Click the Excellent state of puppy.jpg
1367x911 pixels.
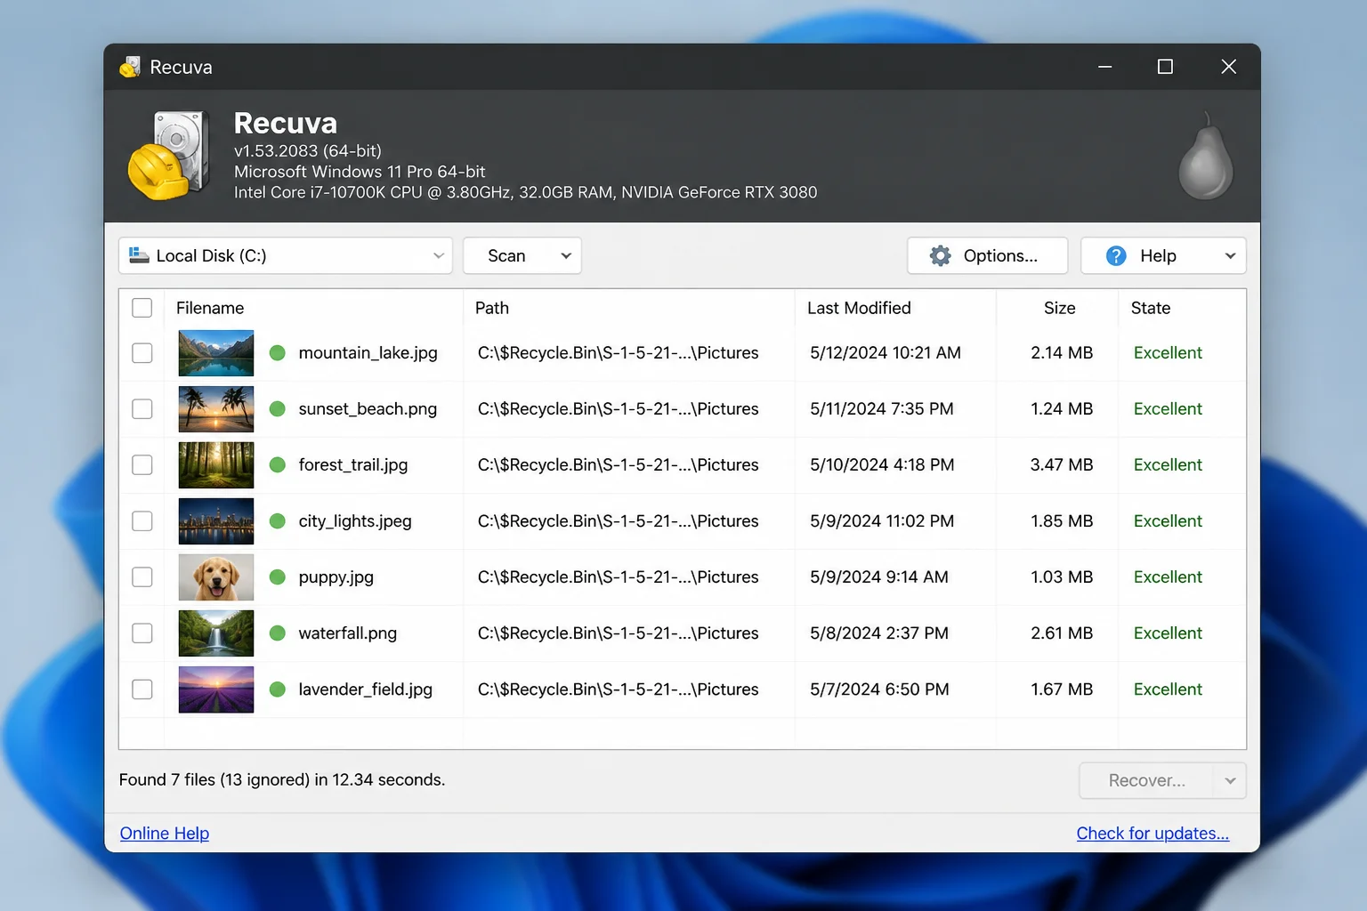[x=1168, y=577]
